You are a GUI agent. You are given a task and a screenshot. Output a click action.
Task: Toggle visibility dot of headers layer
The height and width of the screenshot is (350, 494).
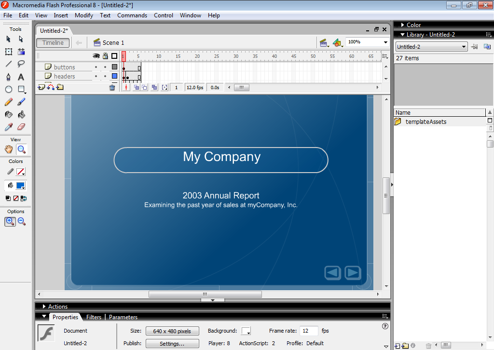pyautogui.click(x=96, y=76)
